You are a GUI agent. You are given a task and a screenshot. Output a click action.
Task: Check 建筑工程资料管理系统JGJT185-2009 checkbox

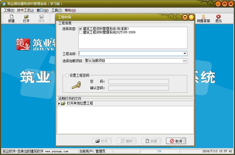(x=81, y=32)
